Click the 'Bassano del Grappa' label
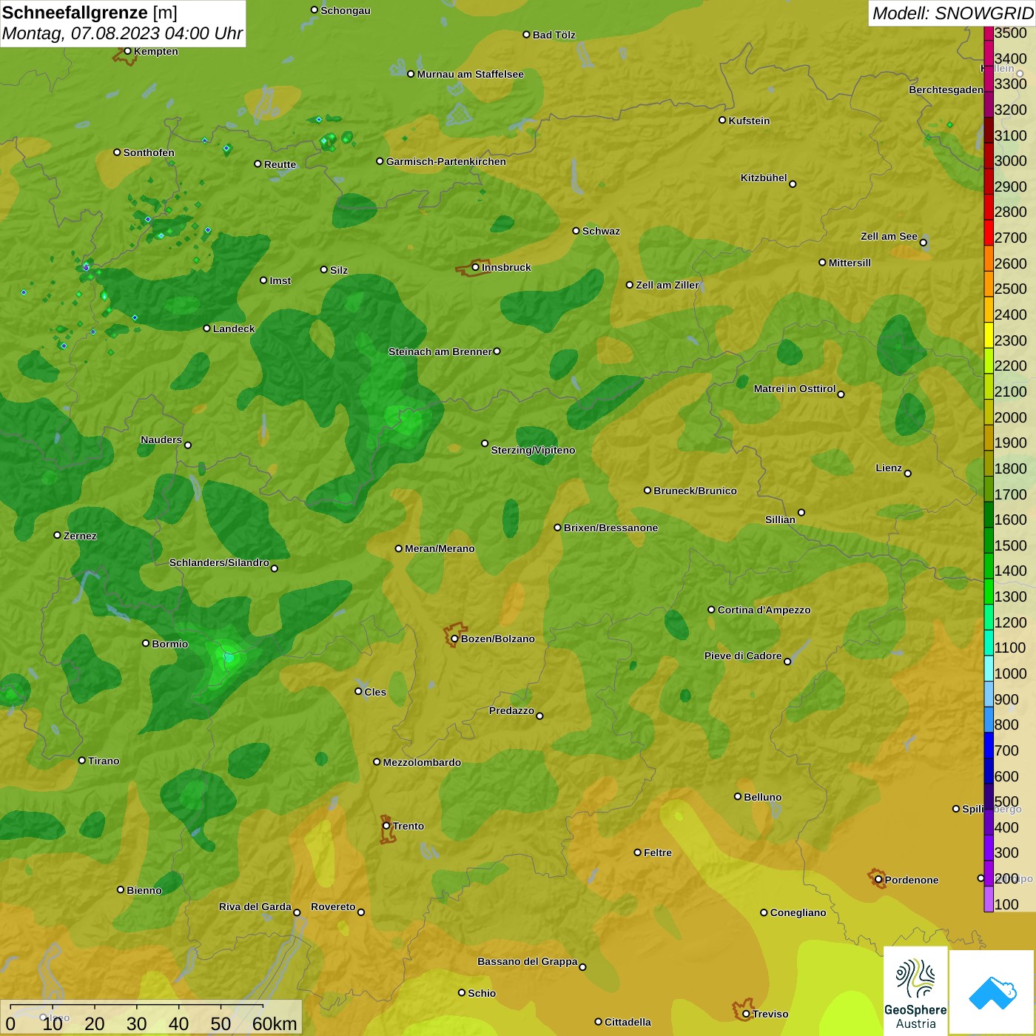The width and height of the screenshot is (1036, 1036). click(x=528, y=961)
